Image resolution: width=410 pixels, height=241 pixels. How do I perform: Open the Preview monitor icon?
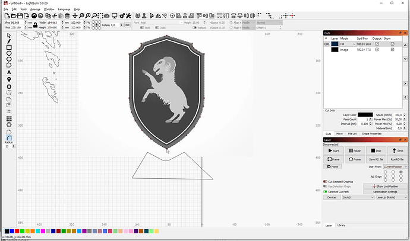(x=115, y=16)
